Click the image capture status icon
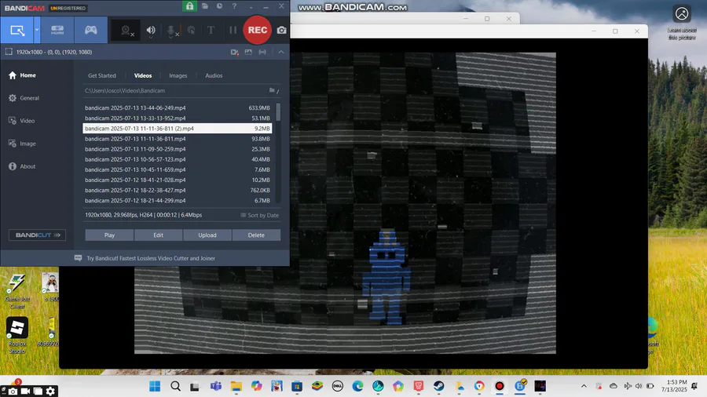 click(248, 53)
